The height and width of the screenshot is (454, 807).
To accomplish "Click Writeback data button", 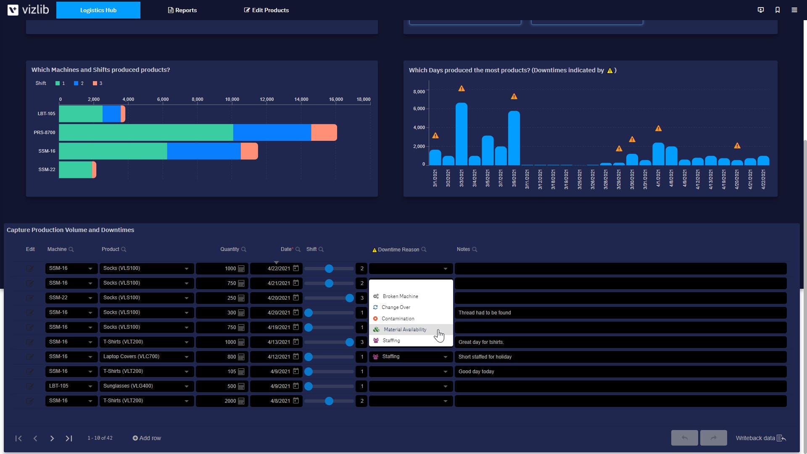I will point(760,438).
